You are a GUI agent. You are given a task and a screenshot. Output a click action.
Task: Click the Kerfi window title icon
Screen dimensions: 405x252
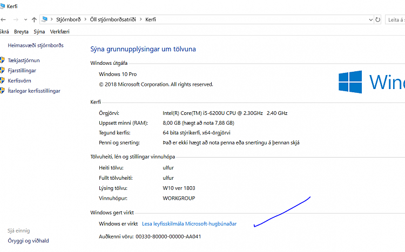click(x=2, y=6)
